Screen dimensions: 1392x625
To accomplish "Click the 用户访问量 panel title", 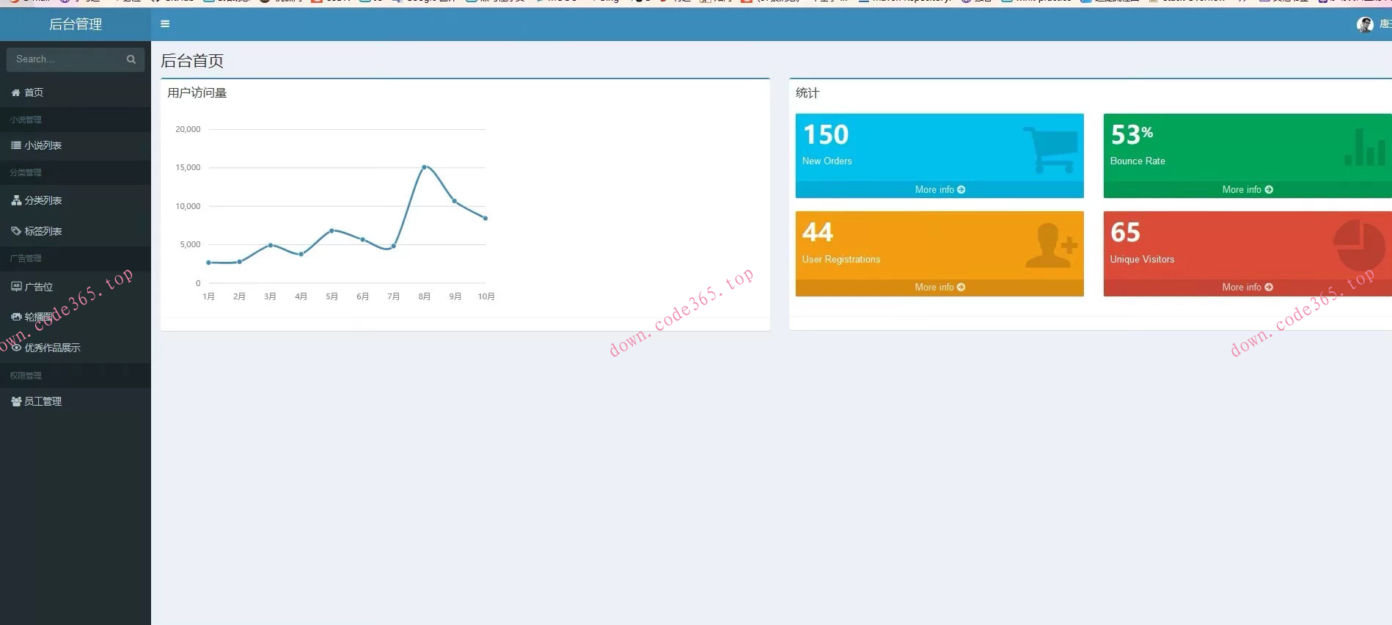I will [x=197, y=93].
